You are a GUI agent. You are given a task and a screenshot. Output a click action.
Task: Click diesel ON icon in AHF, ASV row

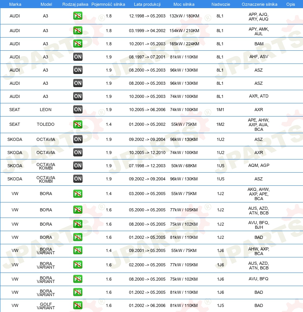click(78, 57)
